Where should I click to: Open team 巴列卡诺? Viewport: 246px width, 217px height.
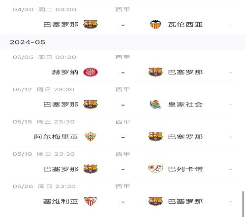(185, 169)
